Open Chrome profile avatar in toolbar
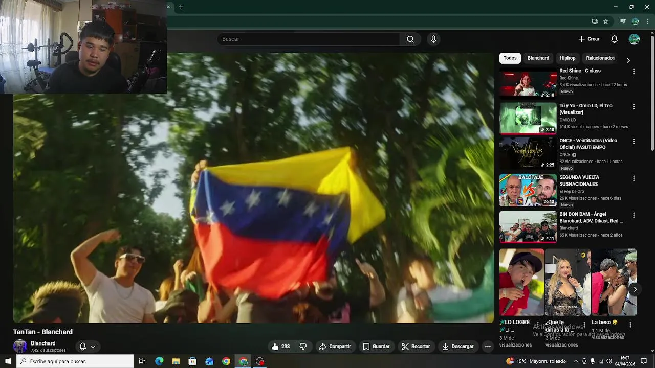The width and height of the screenshot is (655, 368). click(x=635, y=21)
